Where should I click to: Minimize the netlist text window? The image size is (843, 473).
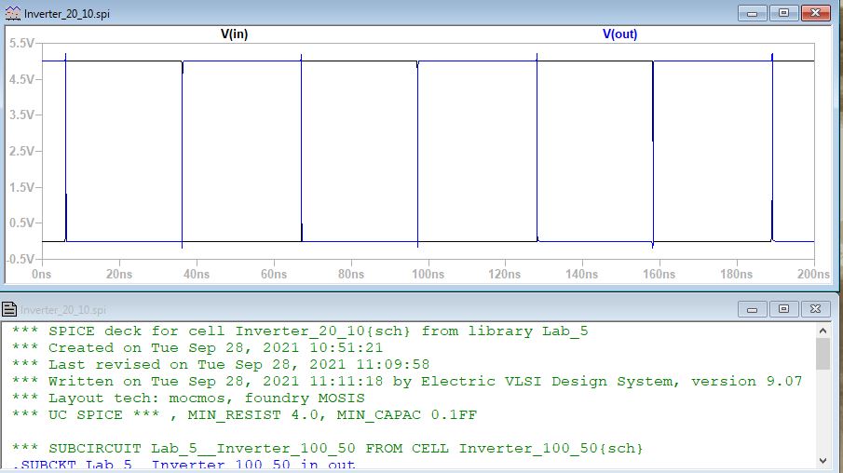coord(752,309)
